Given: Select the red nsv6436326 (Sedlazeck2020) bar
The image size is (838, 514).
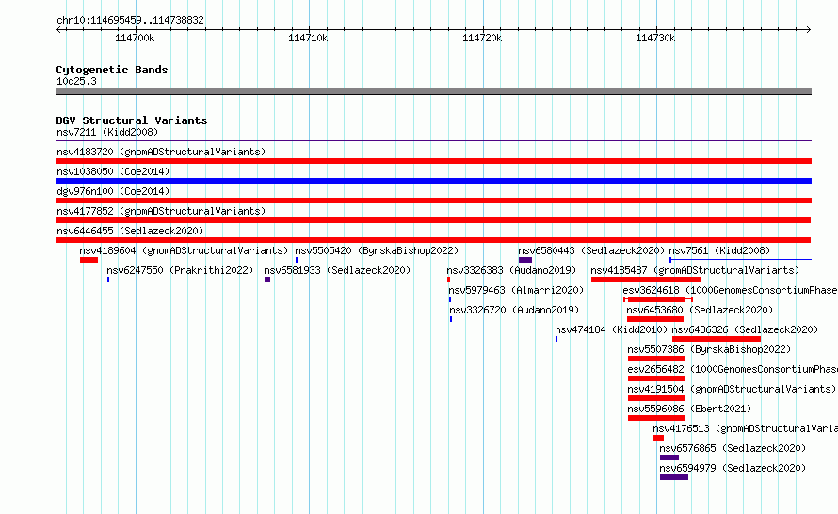Looking at the screenshot, I should 717,339.
